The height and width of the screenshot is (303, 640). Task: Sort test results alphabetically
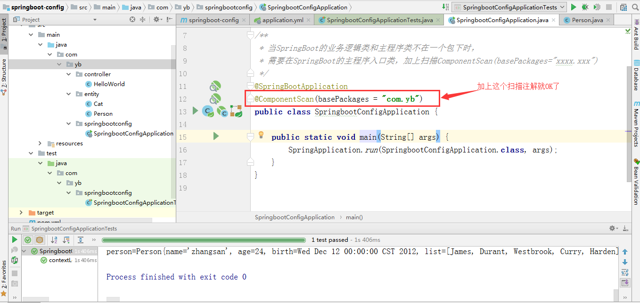(54, 240)
